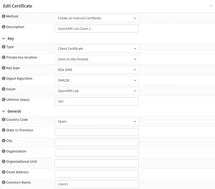Show help for Private key location
This screenshot has width=215, height=189.
(x=4, y=57)
